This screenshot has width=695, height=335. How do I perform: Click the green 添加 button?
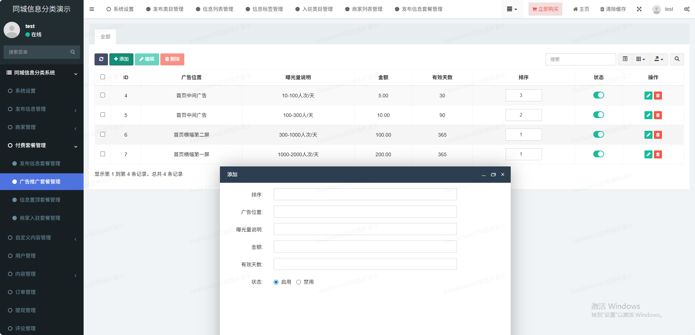tap(121, 59)
